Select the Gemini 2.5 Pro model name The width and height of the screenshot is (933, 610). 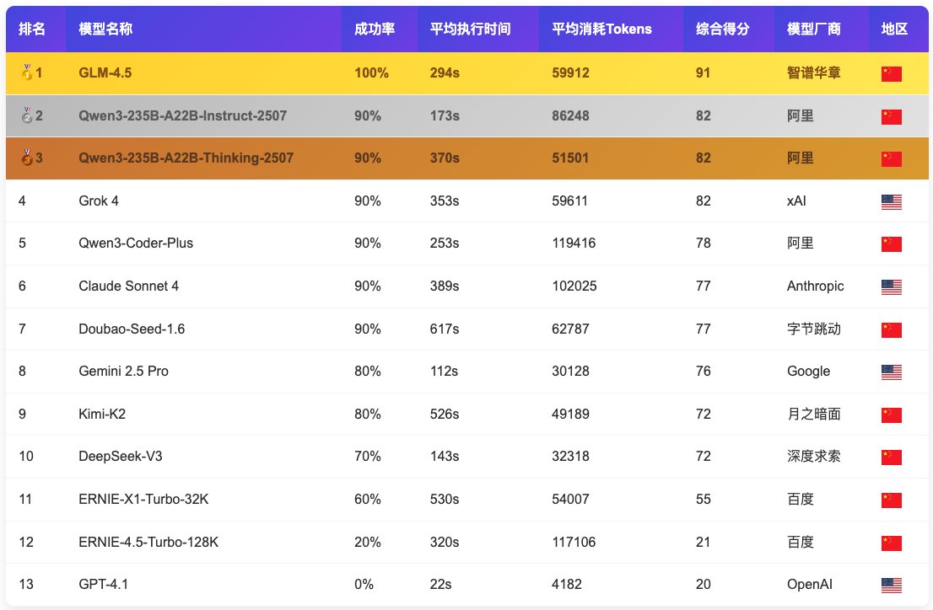(x=123, y=371)
